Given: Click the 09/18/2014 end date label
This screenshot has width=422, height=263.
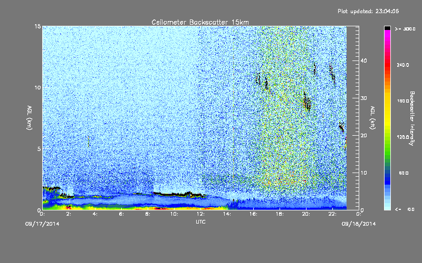Looking at the screenshot, I should tap(359, 224).
